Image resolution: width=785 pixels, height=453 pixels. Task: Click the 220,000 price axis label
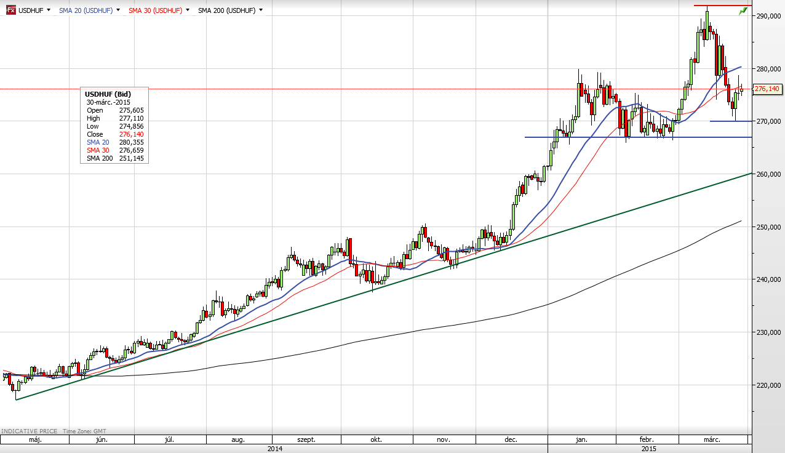pyautogui.click(x=769, y=385)
